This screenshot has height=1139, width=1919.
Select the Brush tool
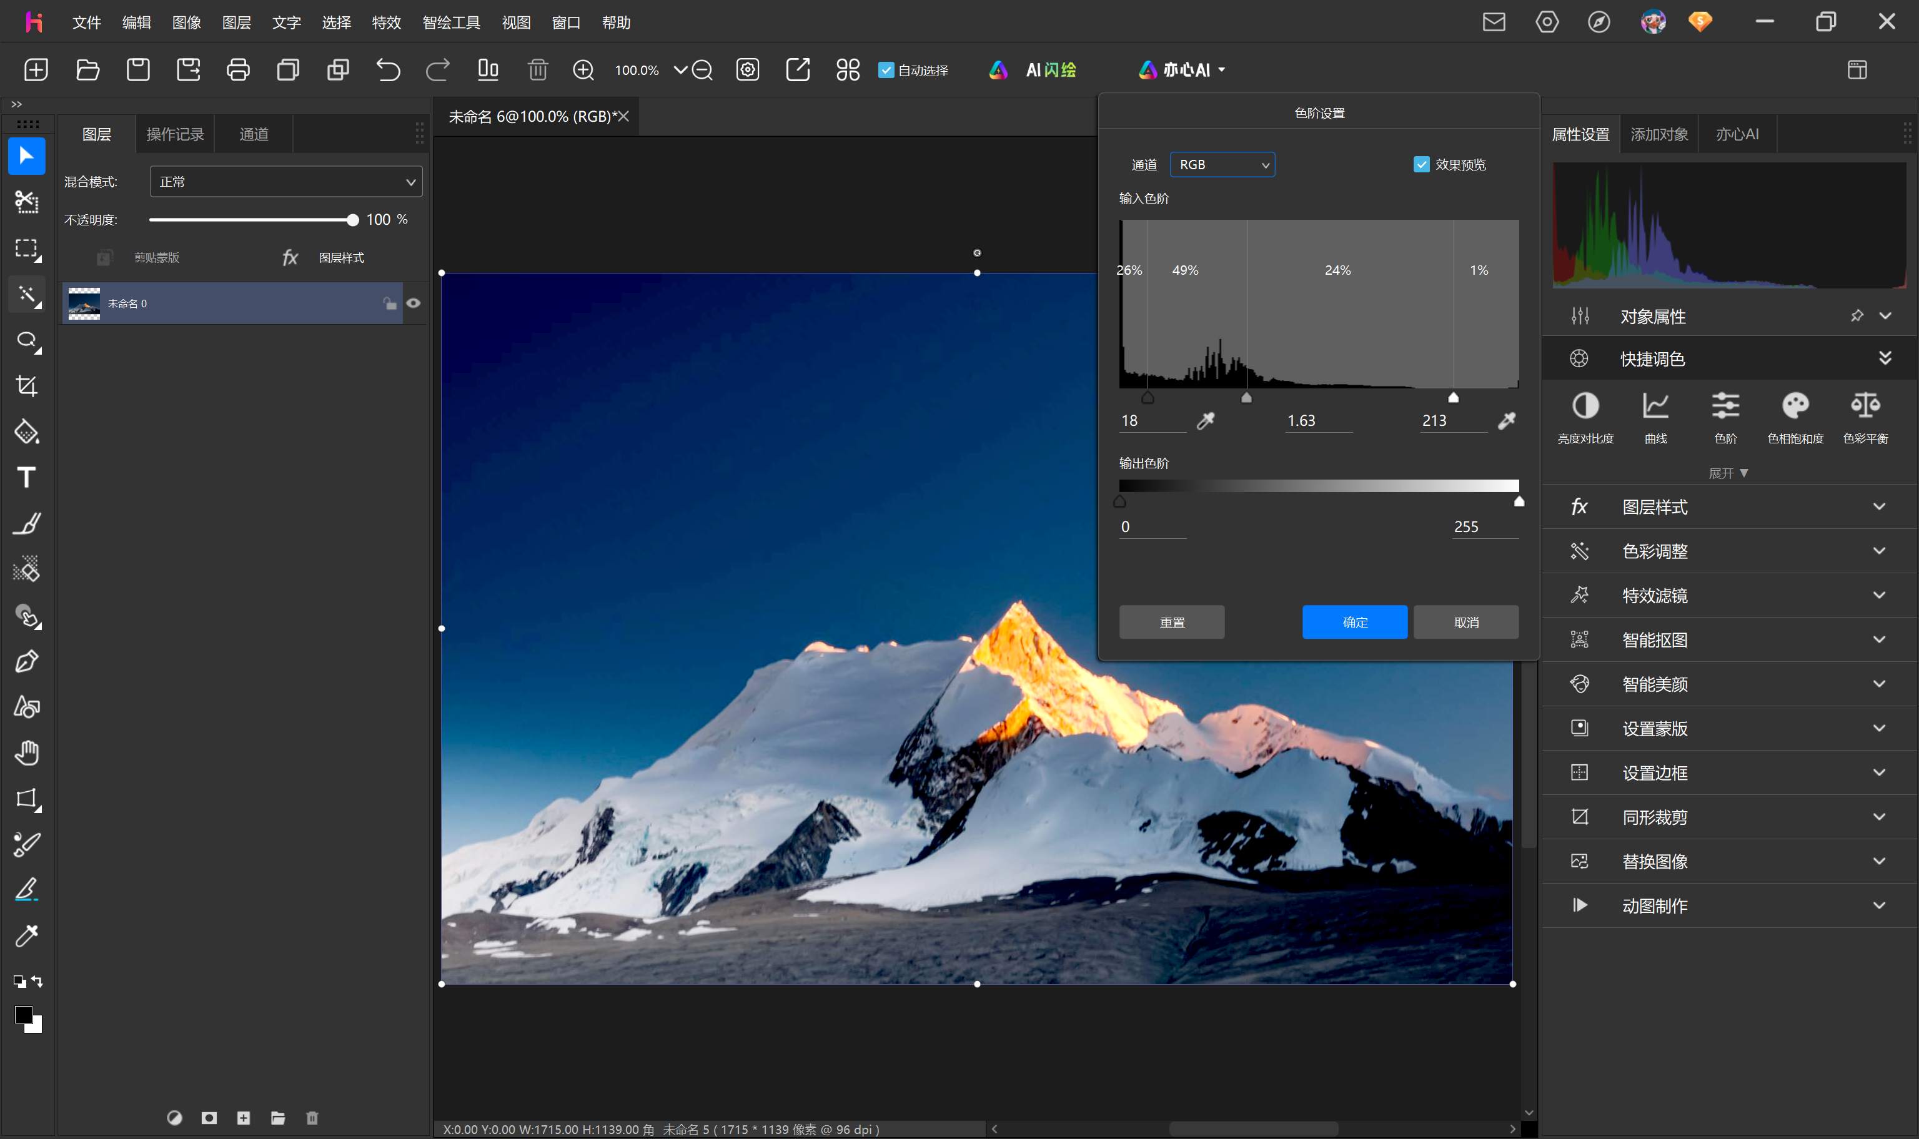tap(27, 523)
